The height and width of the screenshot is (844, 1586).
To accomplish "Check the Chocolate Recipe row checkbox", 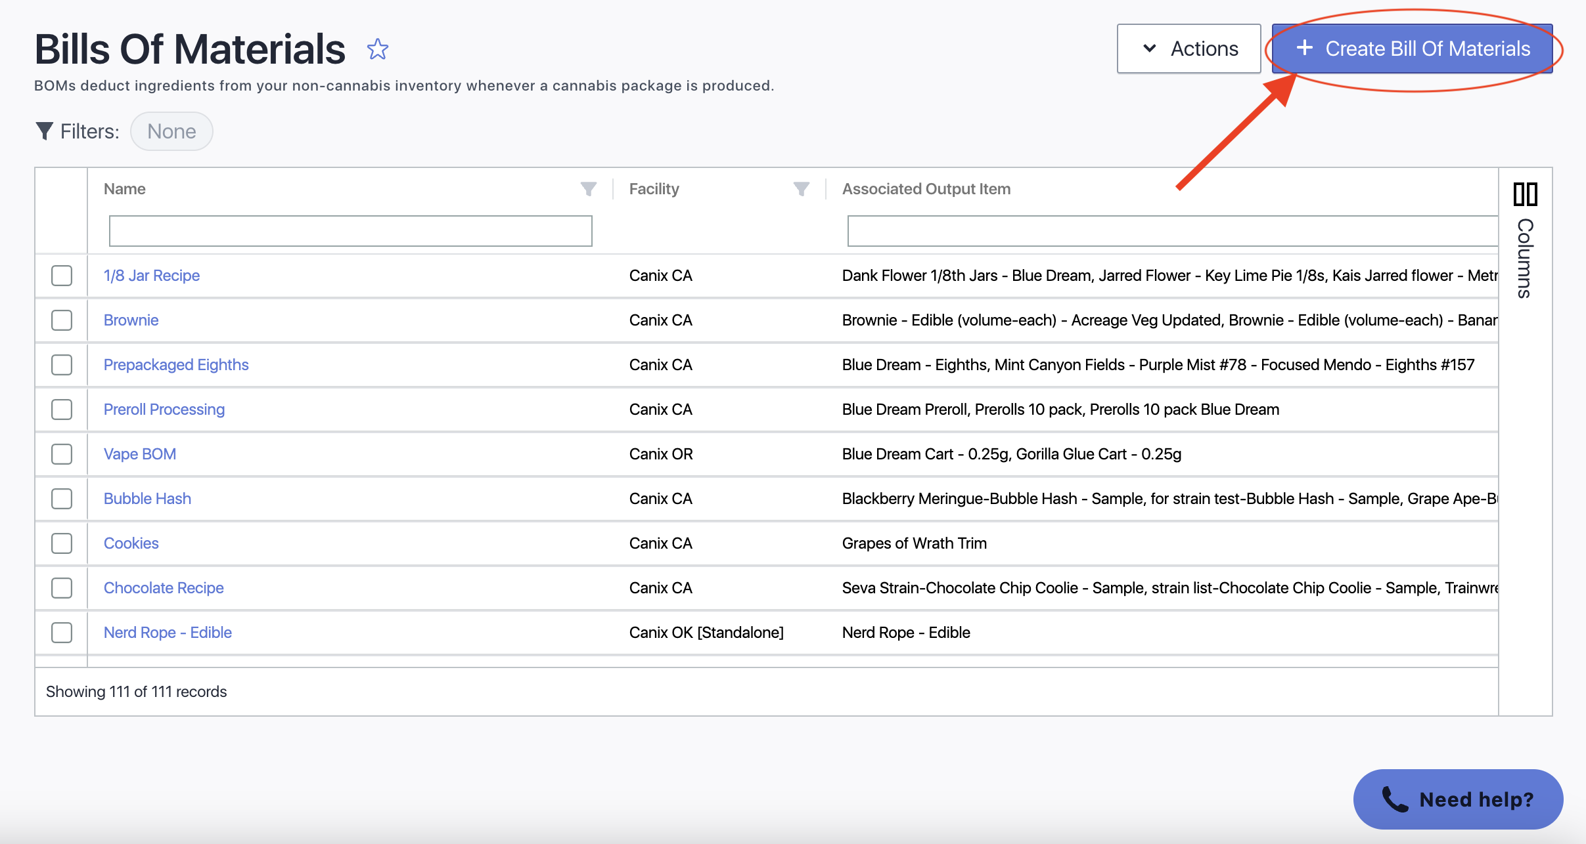I will point(62,588).
